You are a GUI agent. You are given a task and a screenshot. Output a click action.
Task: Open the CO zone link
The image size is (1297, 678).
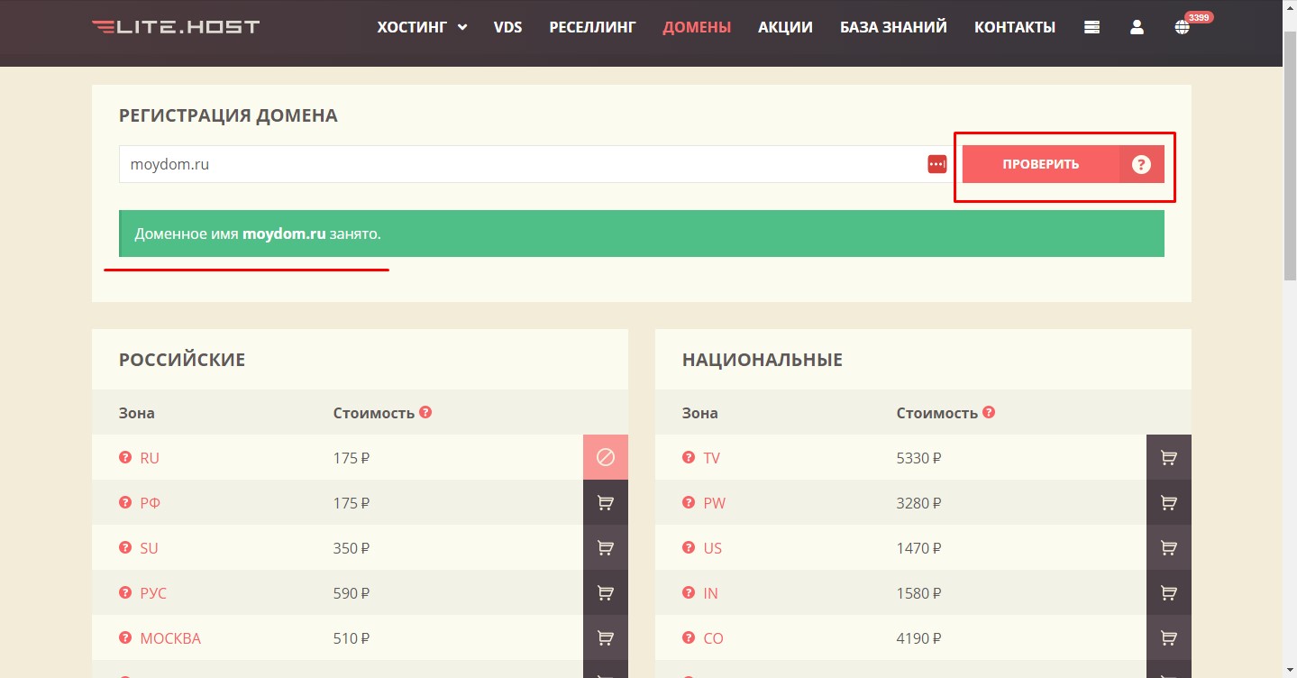pyautogui.click(x=714, y=638)
